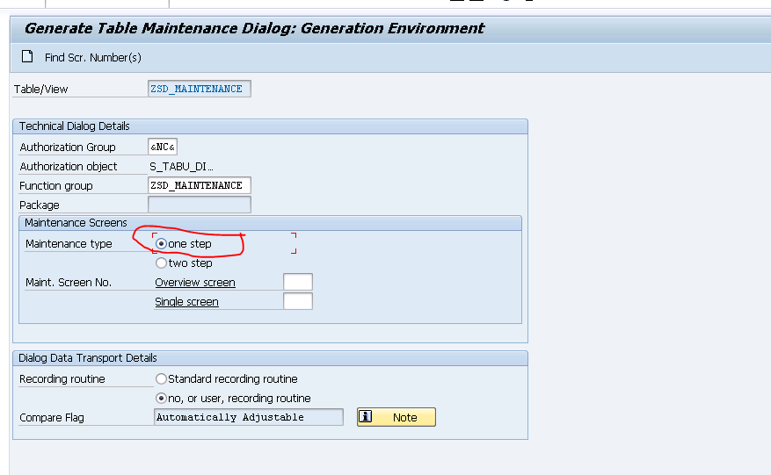Click the Authorization Group label
The image size is (771, 475).
pyautogui.click(x=68, y=147)
